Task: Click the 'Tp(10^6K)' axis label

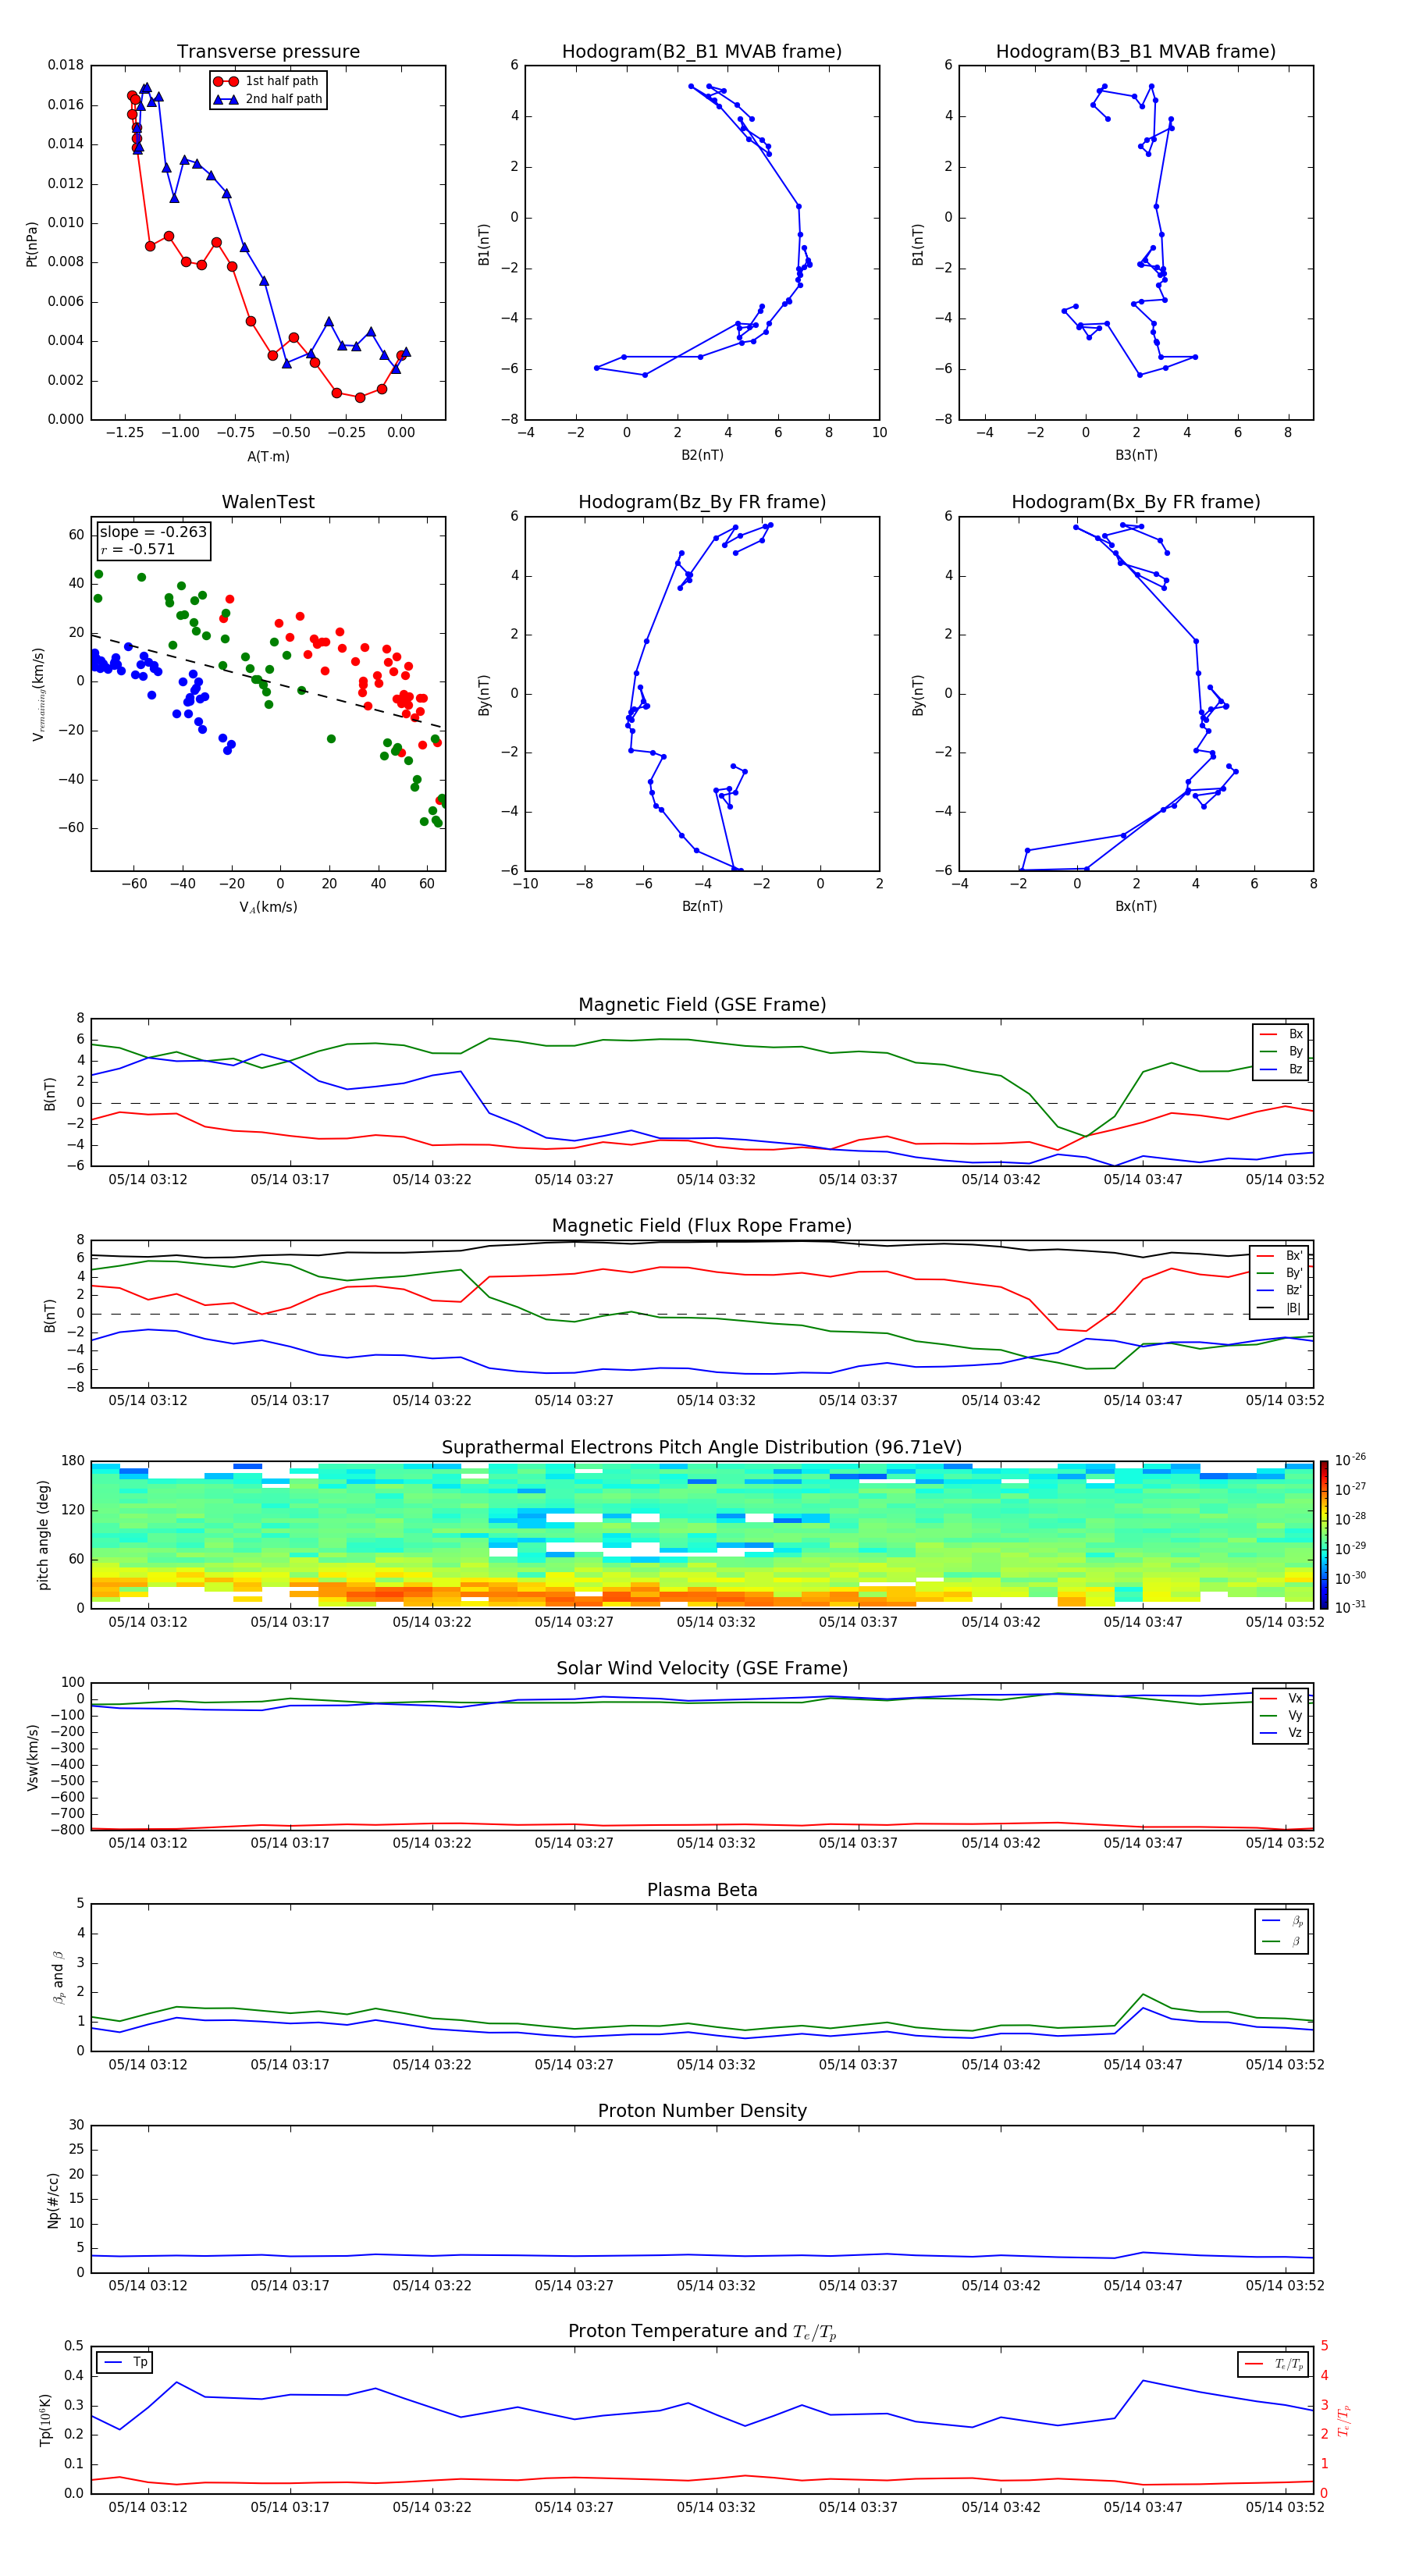Action: click(45, 2421)
